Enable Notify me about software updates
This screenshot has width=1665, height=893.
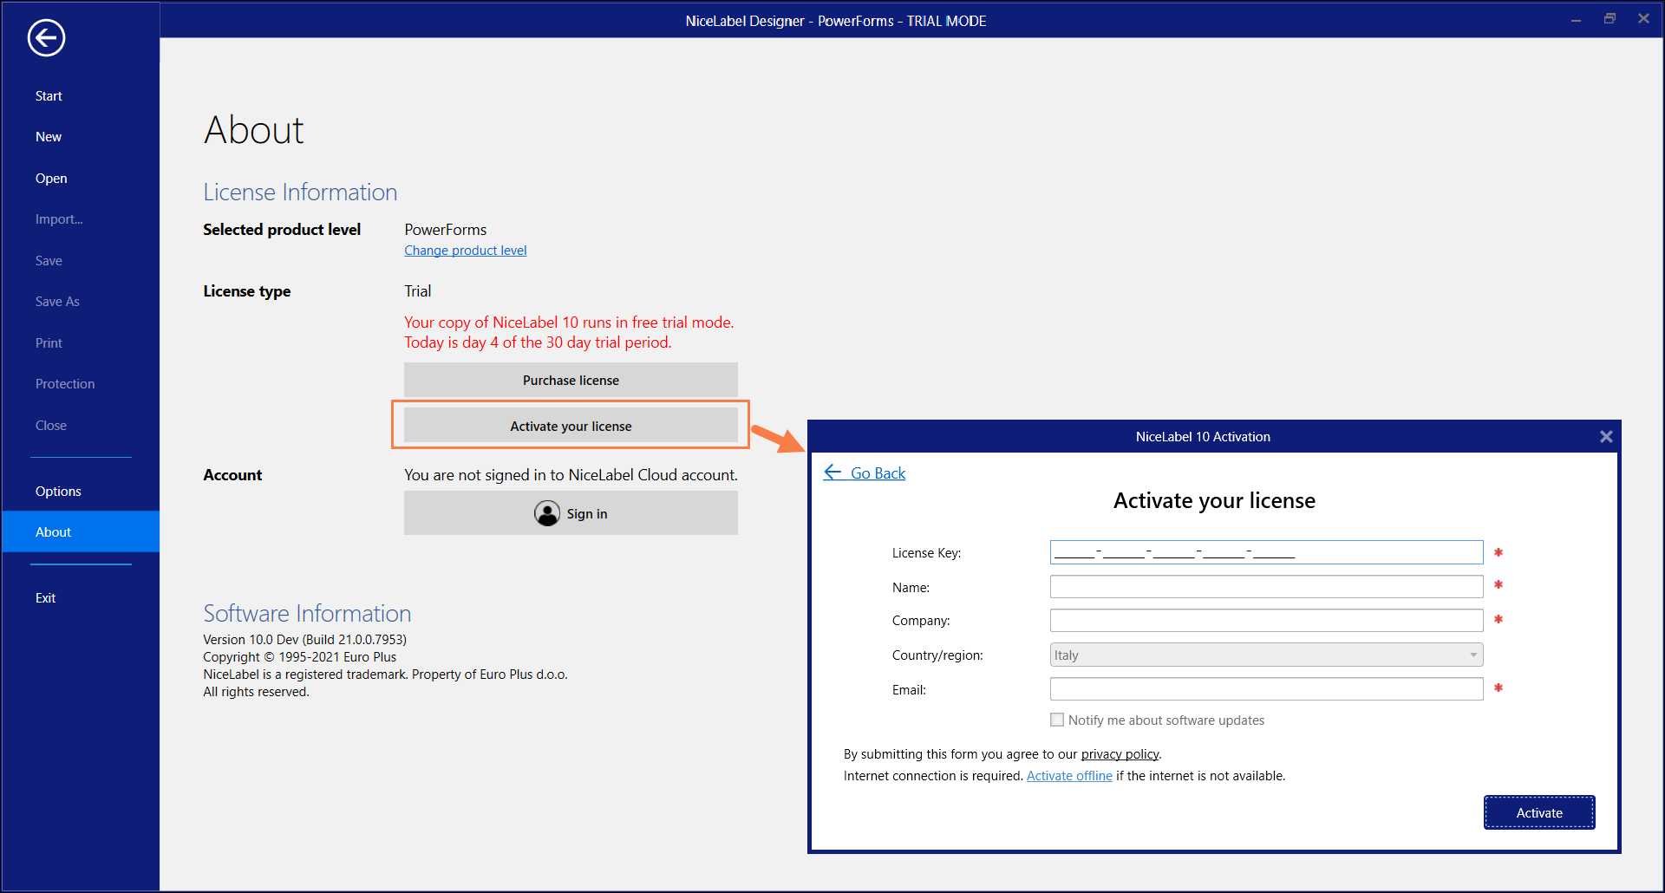tap(1057, 720)
